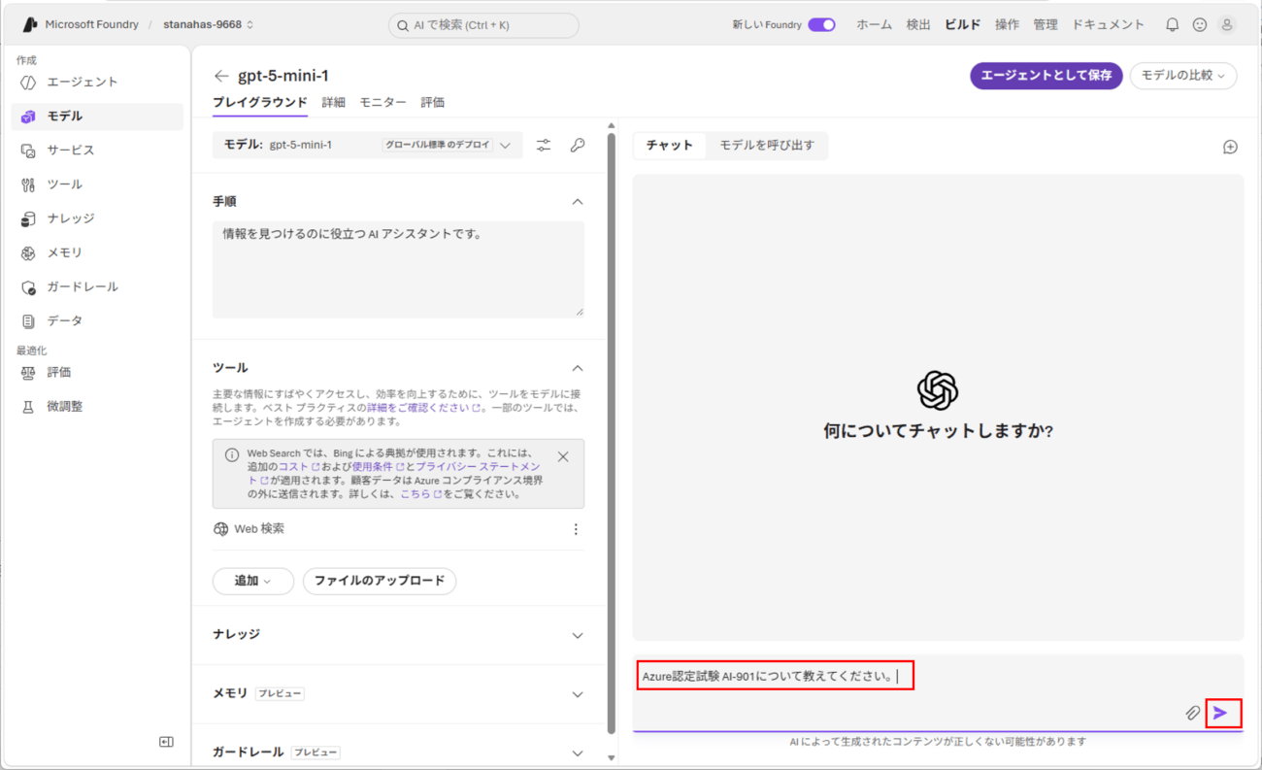Switch to the 評価 tab under gpt-5-mini-1
1262x770 pixels.
click(x=433, y=102)
